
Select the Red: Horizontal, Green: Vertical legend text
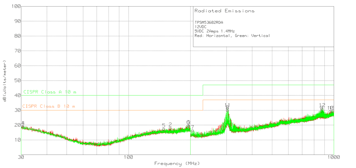tap(232, 36)
